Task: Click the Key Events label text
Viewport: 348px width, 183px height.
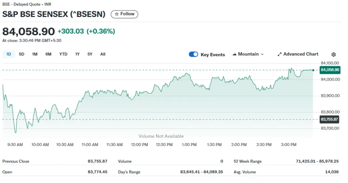Action: [x=213, y=55]
